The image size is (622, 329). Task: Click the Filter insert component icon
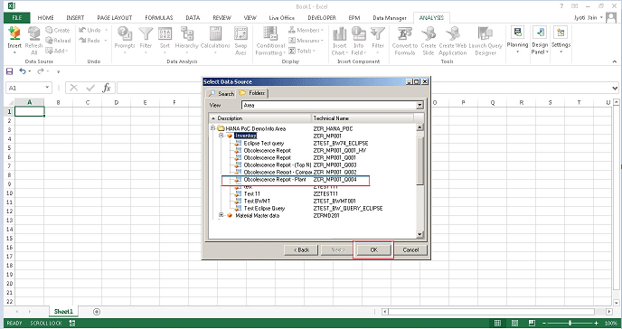coord(378,40)
